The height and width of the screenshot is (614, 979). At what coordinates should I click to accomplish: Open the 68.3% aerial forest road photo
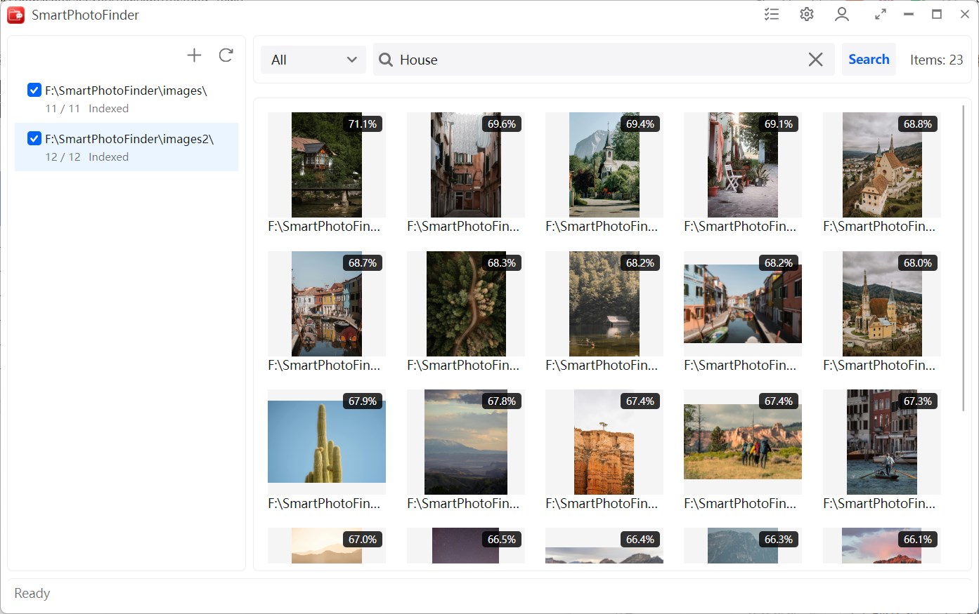coord(466,304)
